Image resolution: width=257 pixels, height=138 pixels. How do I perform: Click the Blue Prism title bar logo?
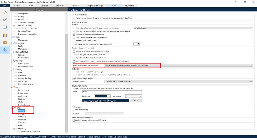click(x=2, y=2)
